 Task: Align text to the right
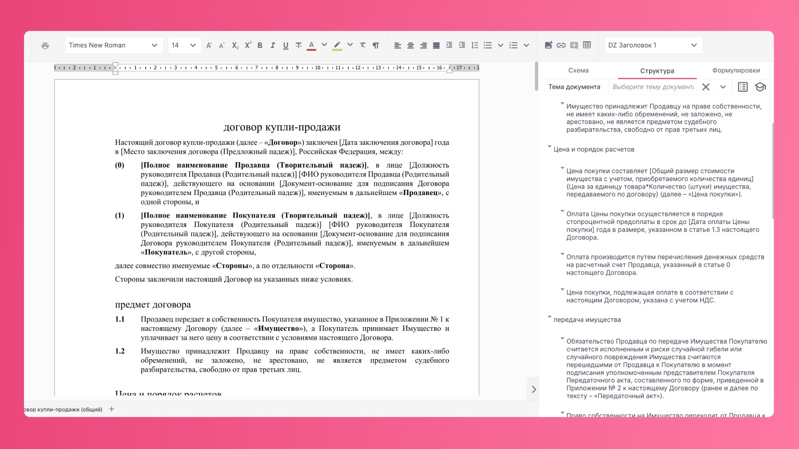pyautogui.click(x=423, y=45)
